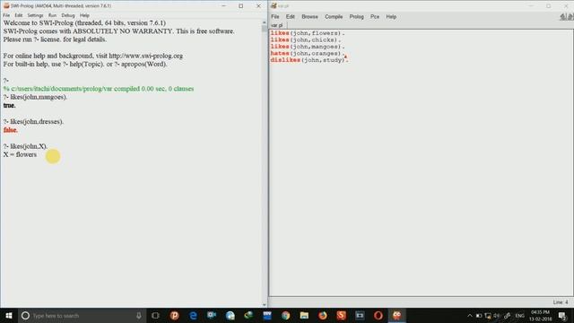
Task: Open the red S app from the taskbar
Action: 341,315
